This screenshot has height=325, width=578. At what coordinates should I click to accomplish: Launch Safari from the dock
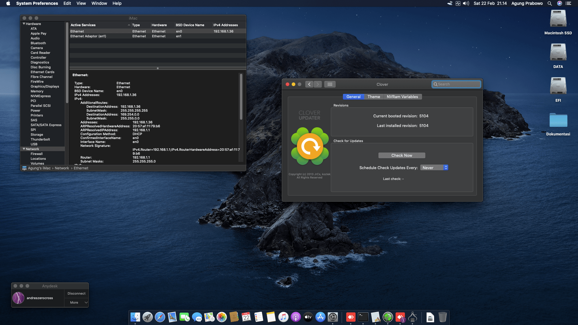(160, 317)
